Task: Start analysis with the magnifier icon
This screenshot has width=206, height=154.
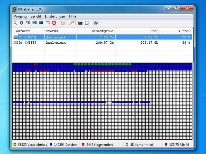Action: (15, 23)
